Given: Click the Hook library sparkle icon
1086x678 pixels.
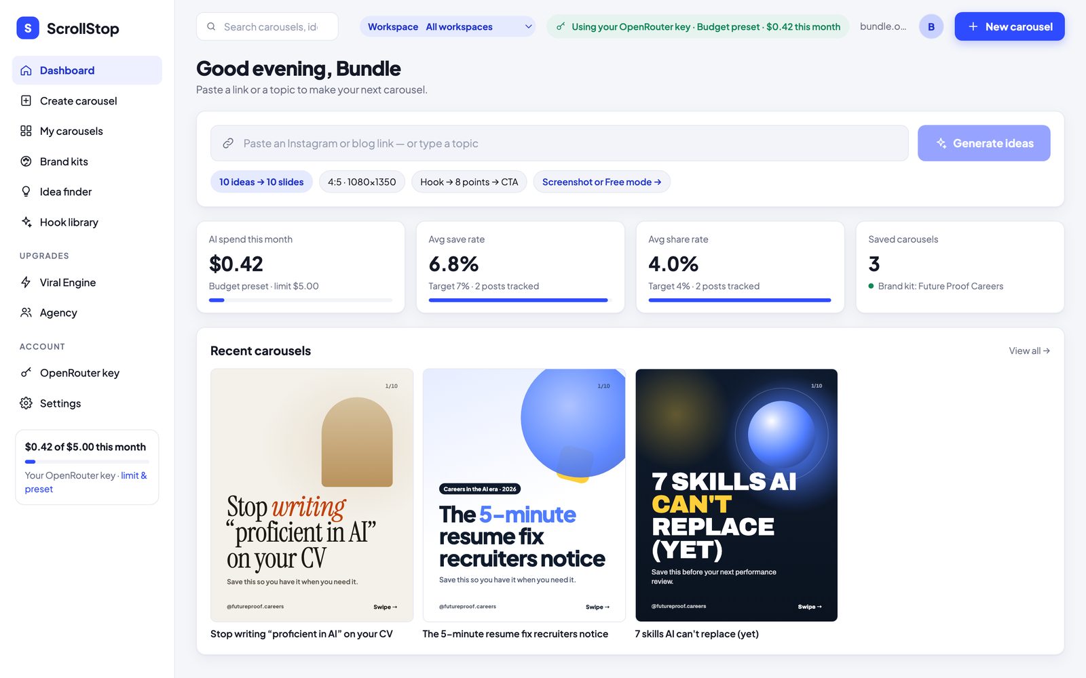Looking at the screenshot, I should click(x=26, y=222).
